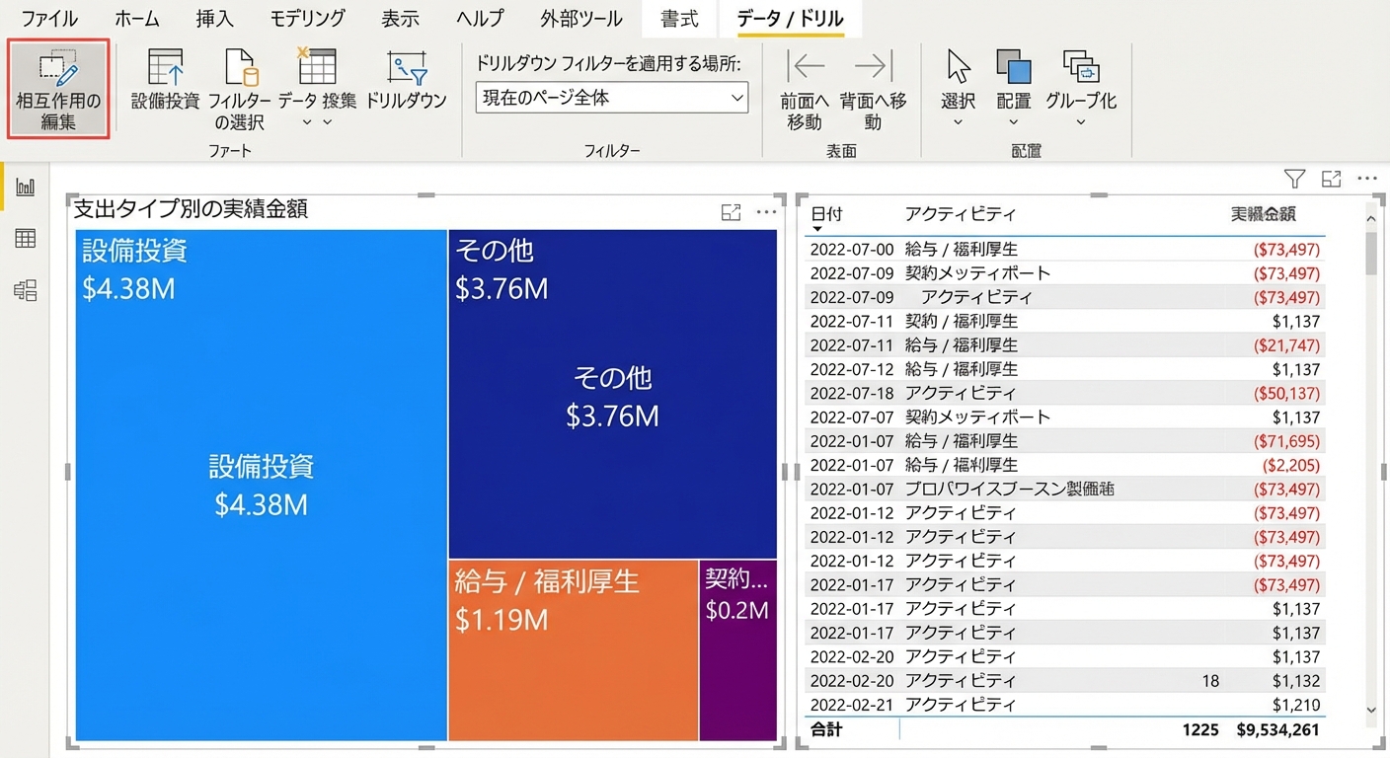Switch to the 書式 tab
This screenshot has width=1390, height=758.
[680, 19]
